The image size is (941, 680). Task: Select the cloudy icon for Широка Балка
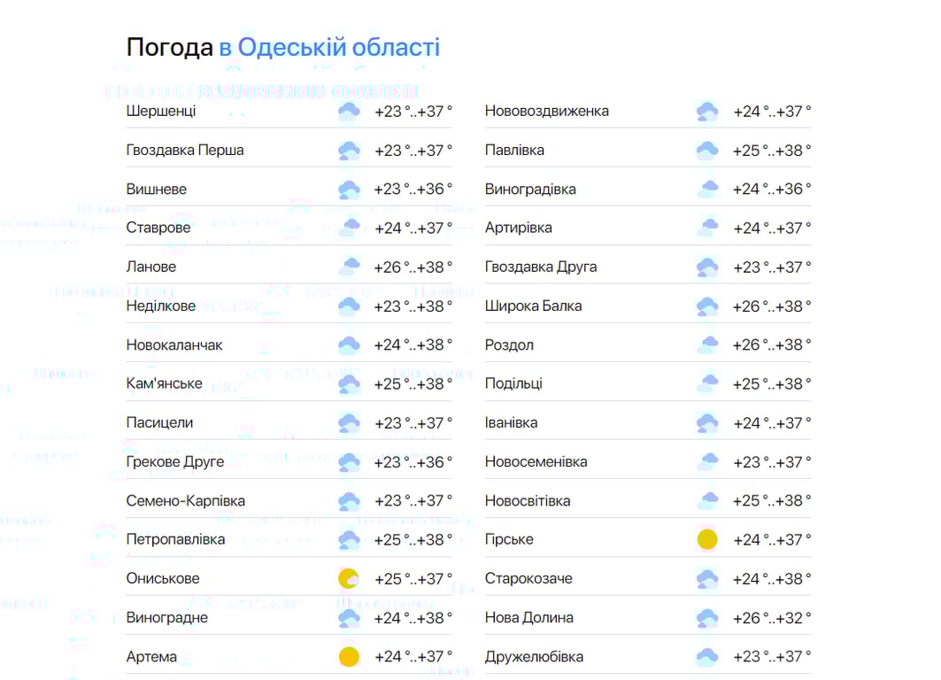click(706, 305)
